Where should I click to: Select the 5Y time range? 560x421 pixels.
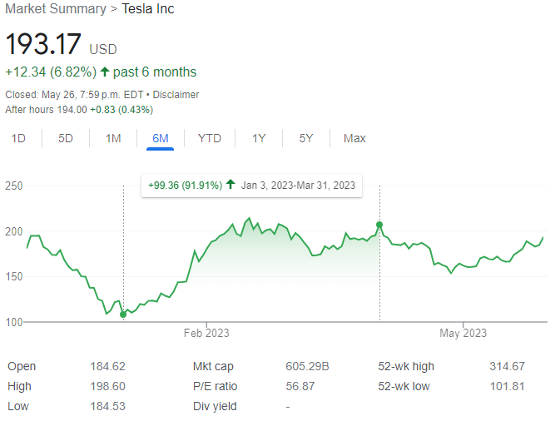tap(306, 138)
